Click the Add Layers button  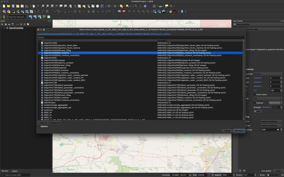(239, 131)
